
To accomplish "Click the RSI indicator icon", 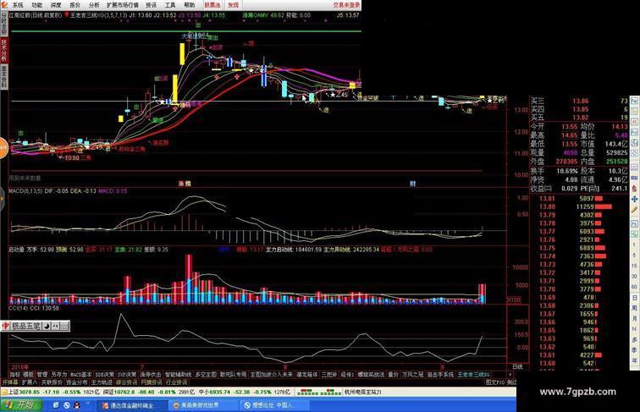I will (634, 179).
